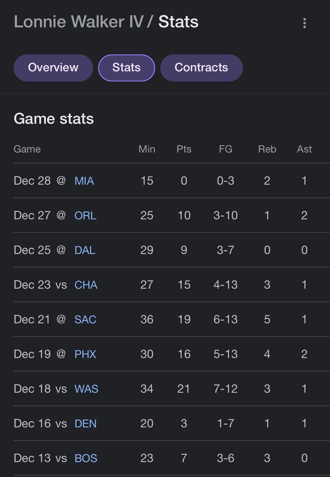Viewport: 330px width, 477px height.
Task: Click the SAC team link
Action: pos(85,320)
